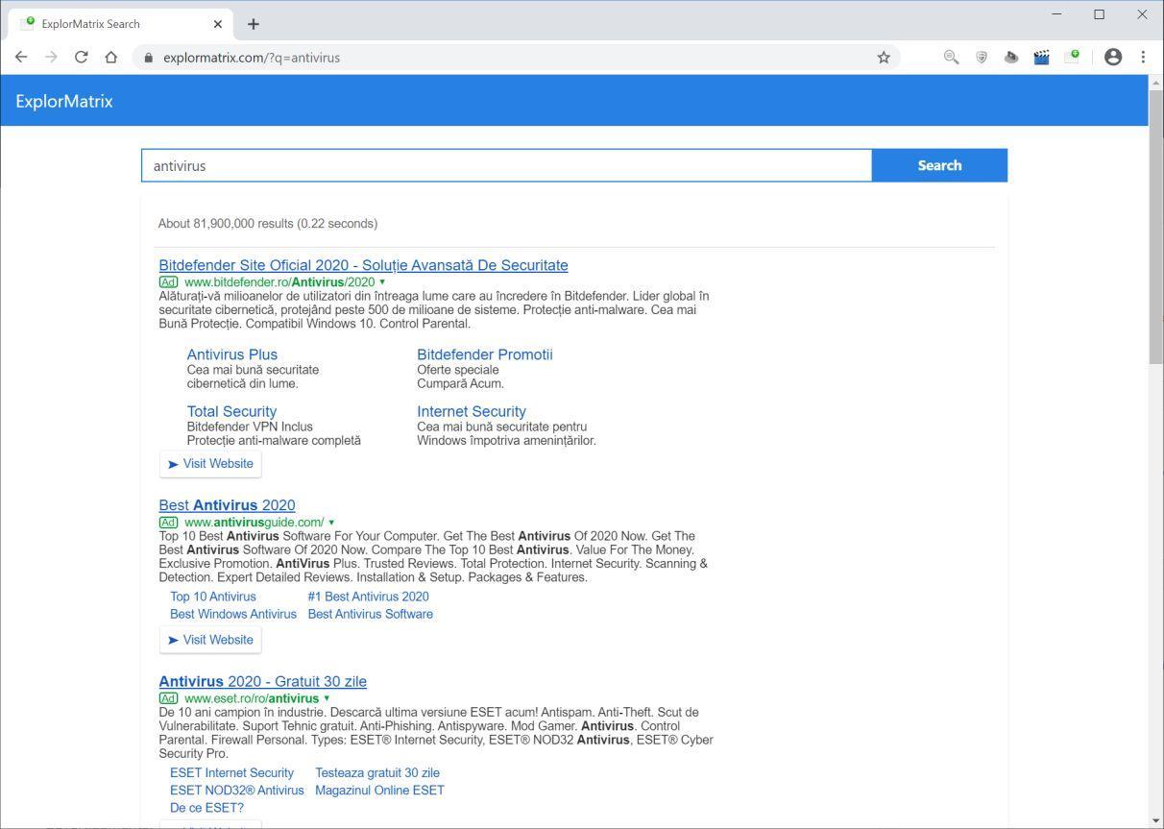Open the clapperboard video extension
Screen dimensions: 1164x829
(x=1041, y=58)
